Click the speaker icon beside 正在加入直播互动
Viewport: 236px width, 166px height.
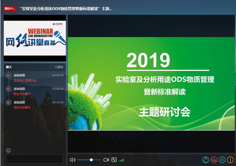[x=9, y=75]
